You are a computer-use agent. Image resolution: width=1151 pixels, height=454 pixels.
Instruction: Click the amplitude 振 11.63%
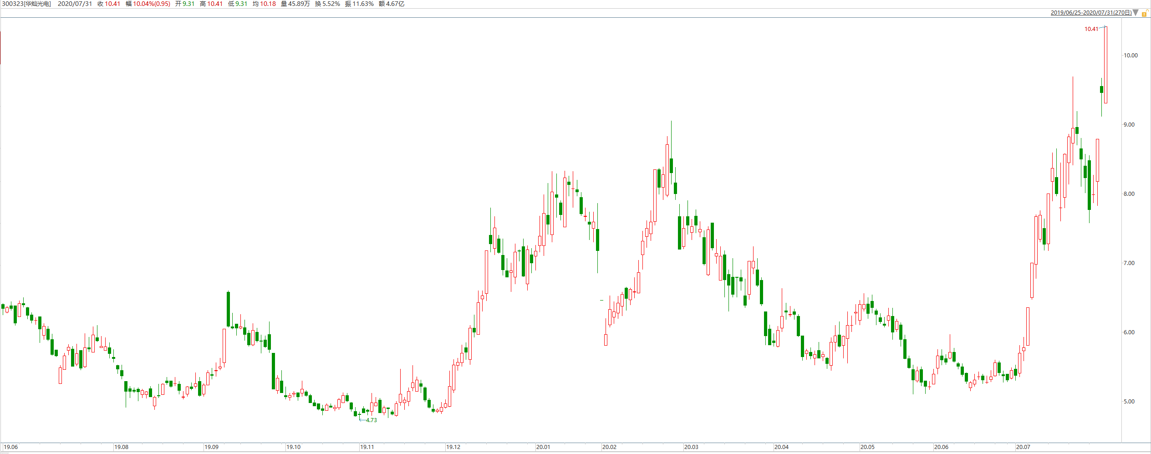(x=359, y=4)
